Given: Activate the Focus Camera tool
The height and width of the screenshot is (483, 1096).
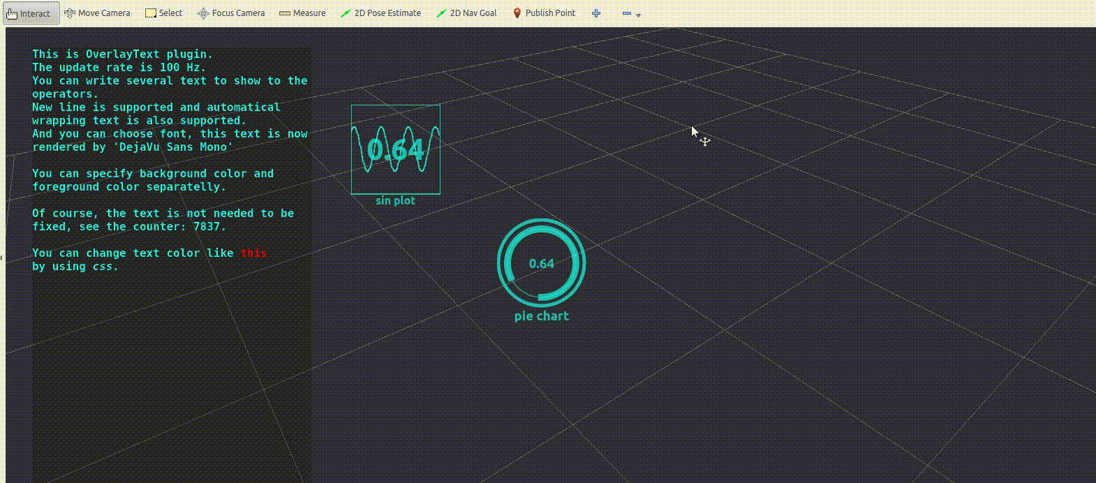Looking at the screenshot, I should 231,13.
